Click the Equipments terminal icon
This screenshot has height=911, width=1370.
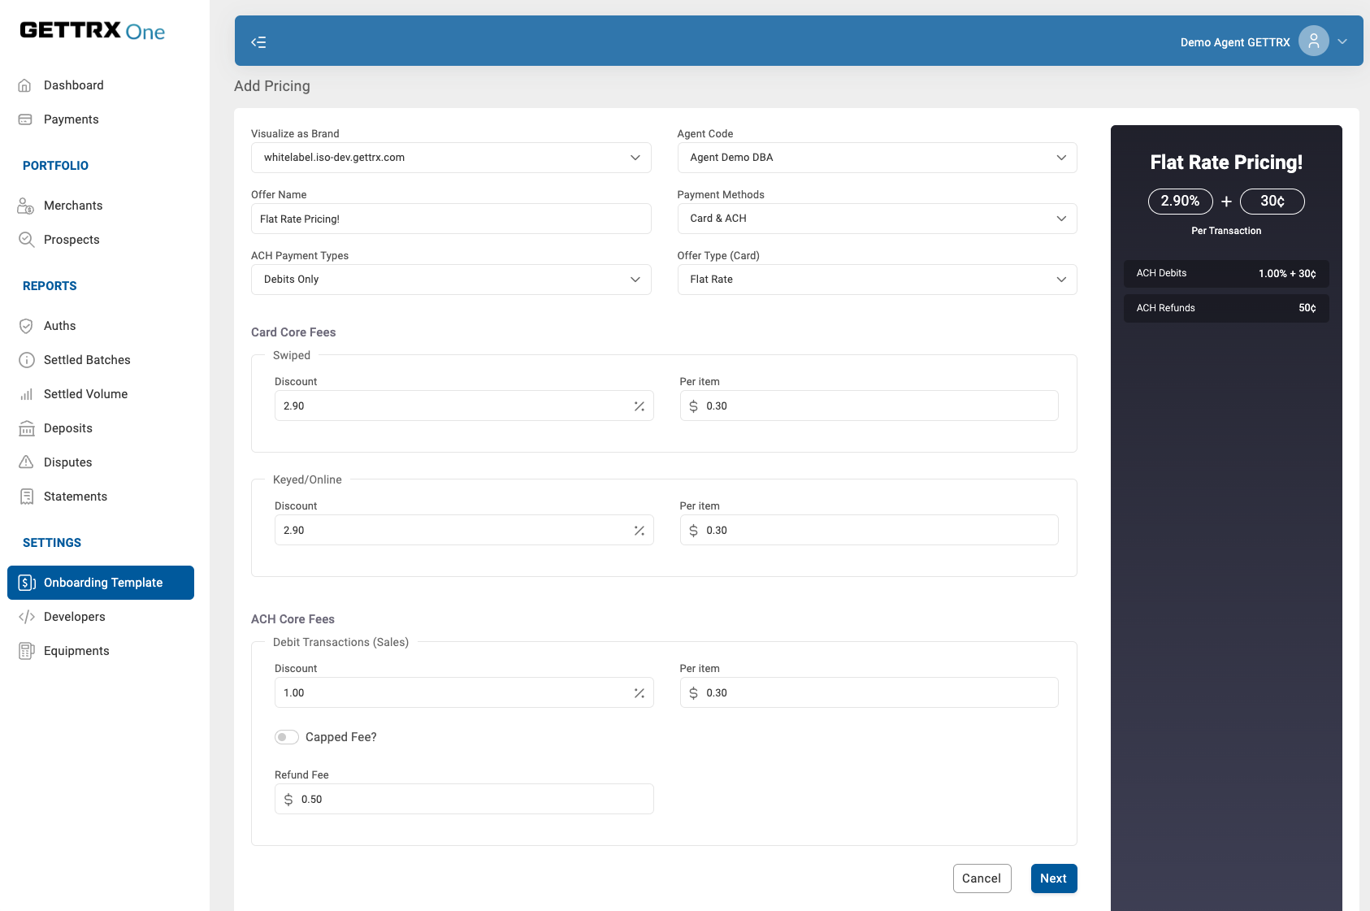tap(26, 651)
